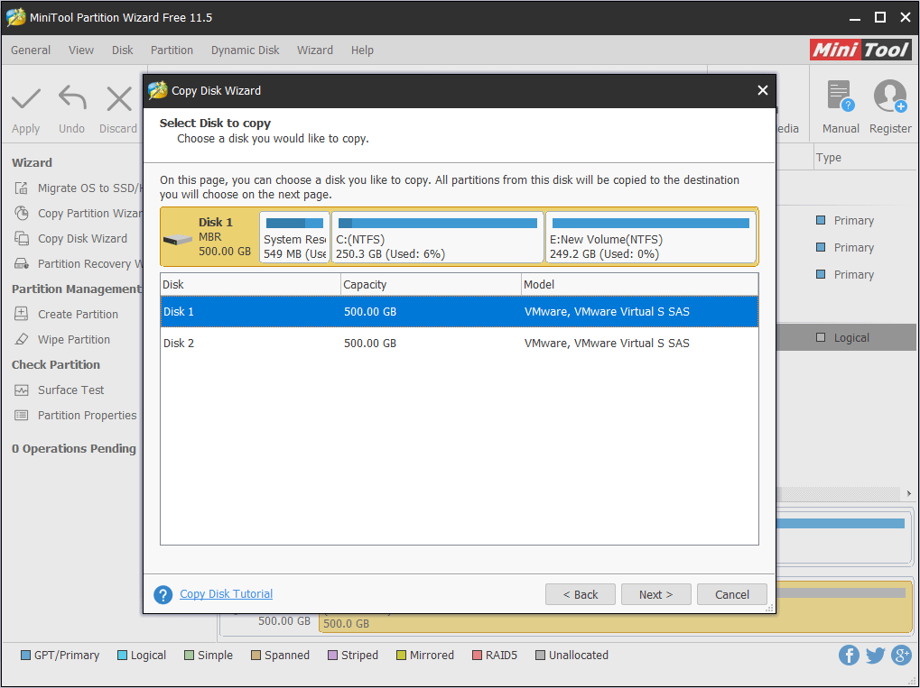Click the MiniTool logo
This screenshot has width=920, height=688.
860,50
